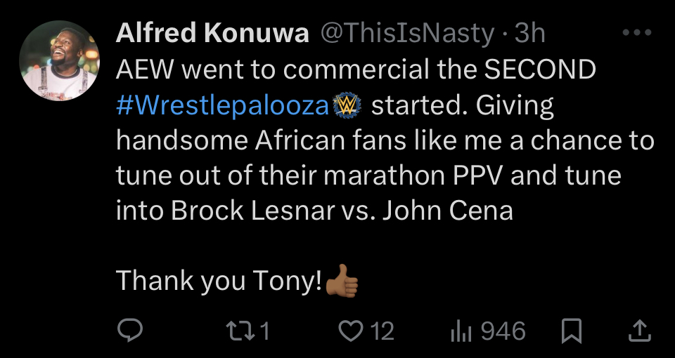Screen dimensions: 675x358
Task: Open view analytics bar chart icon
Action: (x=460, y=331)
